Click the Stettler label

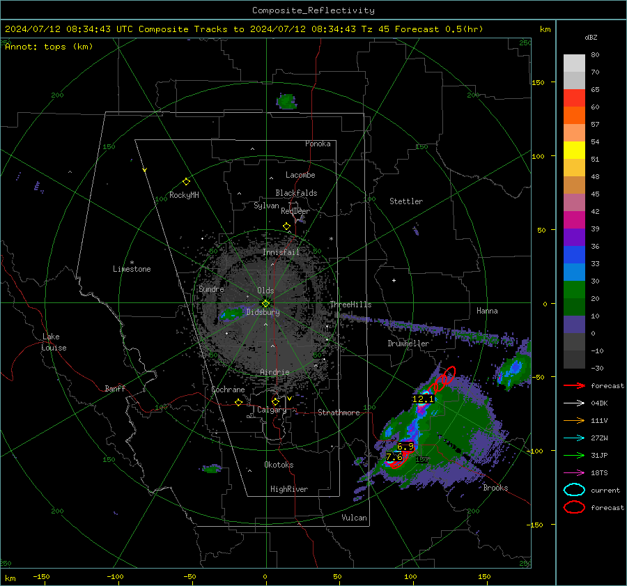click(x=406, y=201)
